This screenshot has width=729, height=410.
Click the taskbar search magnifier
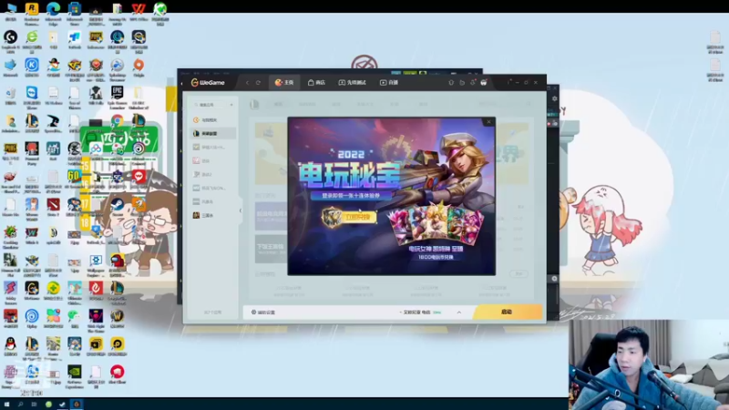pos(20,405)
